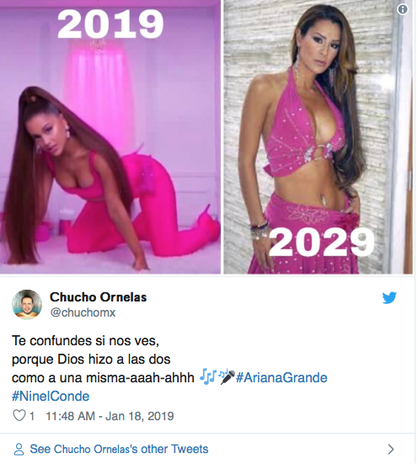Open the @chuchomx handle link
The height and width of the screenshot is (464, 418).
pos(83,312)
